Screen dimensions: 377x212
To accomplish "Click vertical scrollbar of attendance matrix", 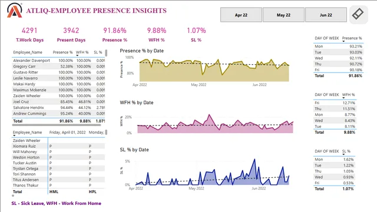I will pos(106,132).
